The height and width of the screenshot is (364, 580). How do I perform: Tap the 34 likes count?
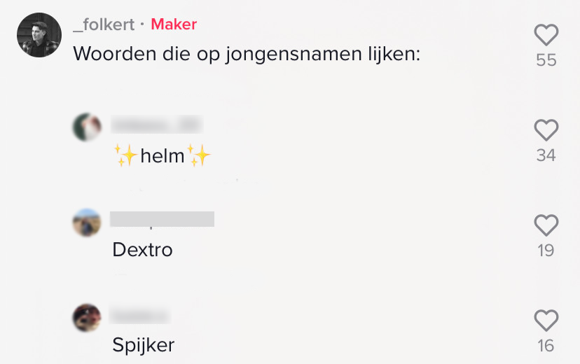(x=546, y=155)
